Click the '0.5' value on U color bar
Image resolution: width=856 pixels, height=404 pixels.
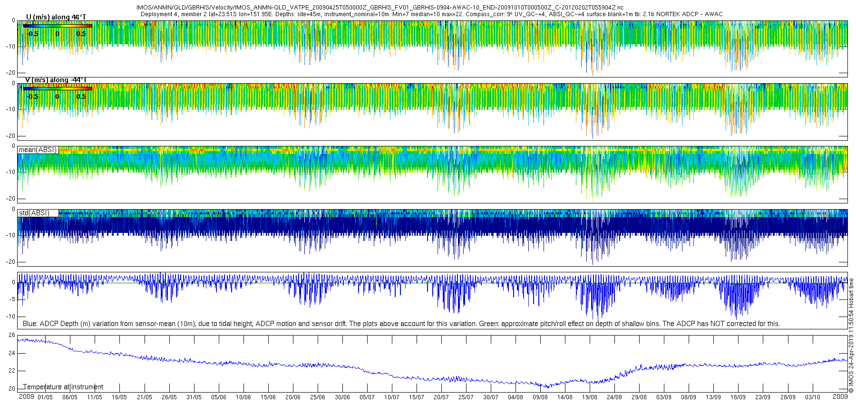pyautogui.click(x=81, y=34)
